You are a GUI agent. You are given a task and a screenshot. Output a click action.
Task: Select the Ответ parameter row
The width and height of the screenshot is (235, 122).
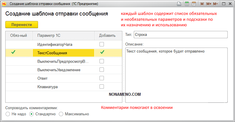click(42, 78)
